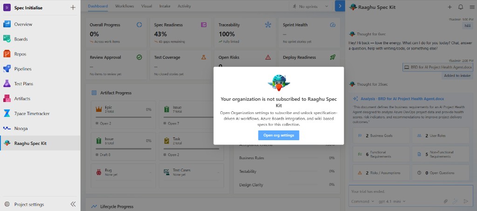The height and width of the screenshot is (211, 477).
Task: Click the 'Business Rules' row label
Action: (252, 158)
